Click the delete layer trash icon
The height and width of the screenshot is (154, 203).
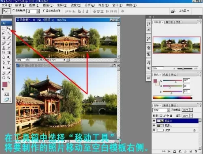[196, 151]
